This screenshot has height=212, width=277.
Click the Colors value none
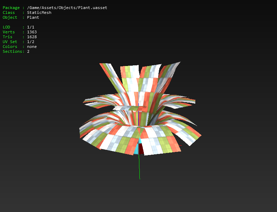(32, 47)
